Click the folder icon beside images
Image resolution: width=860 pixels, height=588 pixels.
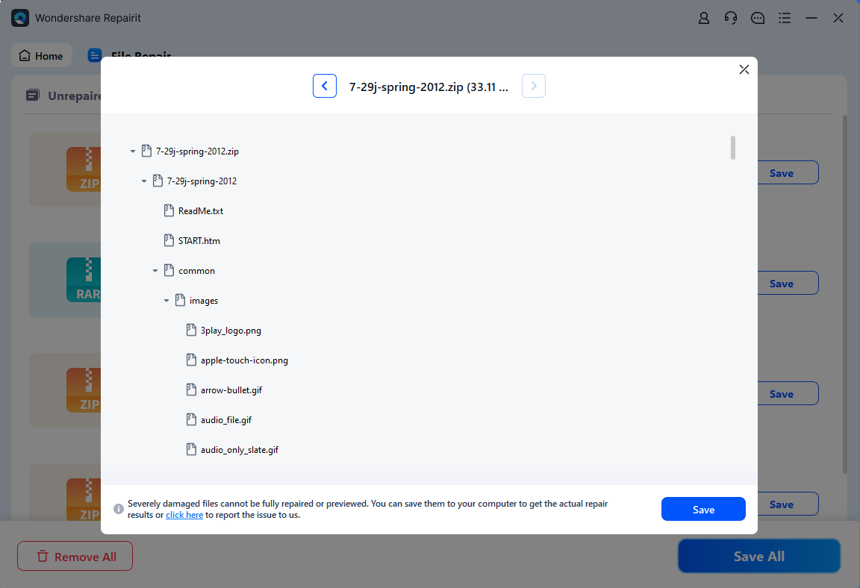pos(180,300)
